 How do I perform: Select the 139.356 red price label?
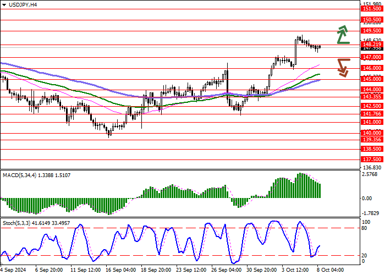click(x=372, y=140)
